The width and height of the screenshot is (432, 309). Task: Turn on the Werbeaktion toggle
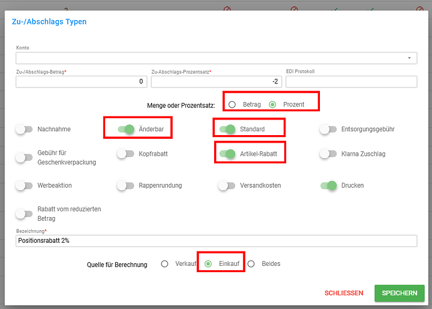[24, 185]
